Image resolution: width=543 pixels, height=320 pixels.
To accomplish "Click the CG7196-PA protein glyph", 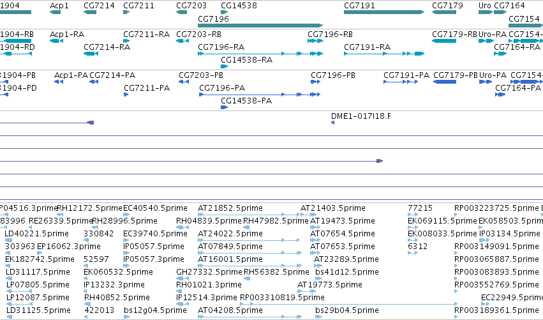I will [260, 95].
